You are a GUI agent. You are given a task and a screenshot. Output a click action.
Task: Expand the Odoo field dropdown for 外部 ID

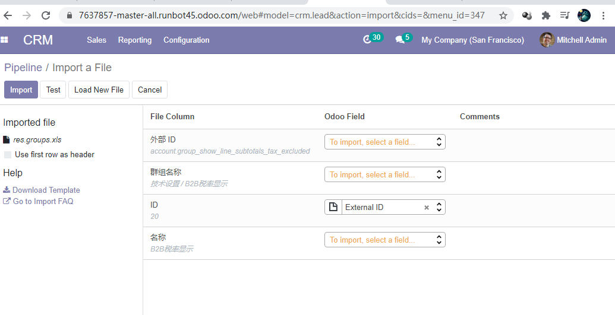click(384, 142)
